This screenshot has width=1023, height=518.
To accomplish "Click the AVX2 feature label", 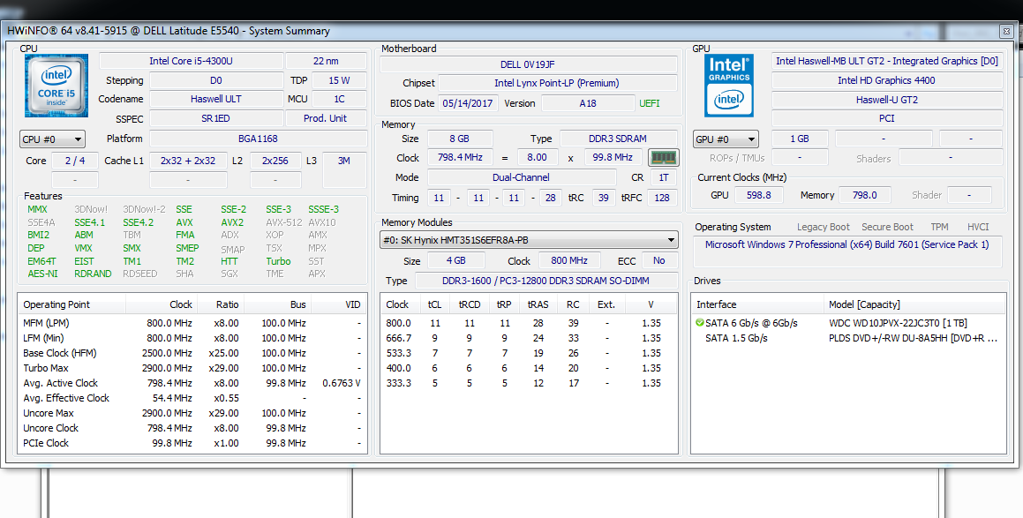I will (232, 222).
